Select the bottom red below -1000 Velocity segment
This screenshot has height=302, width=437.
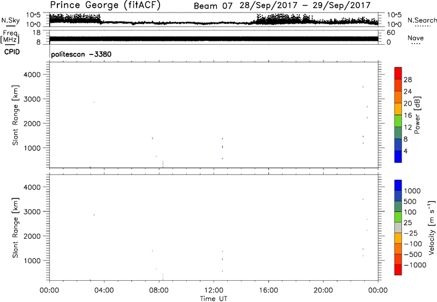[398, 270]
